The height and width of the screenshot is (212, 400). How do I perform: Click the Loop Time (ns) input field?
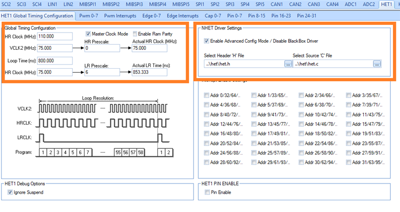(54, 60)
